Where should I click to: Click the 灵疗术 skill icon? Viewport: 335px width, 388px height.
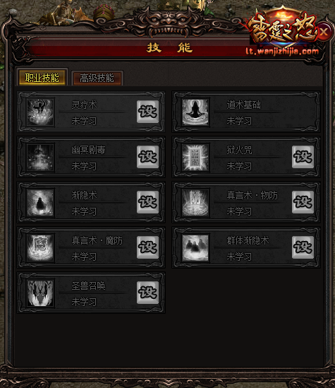point(40,112)
